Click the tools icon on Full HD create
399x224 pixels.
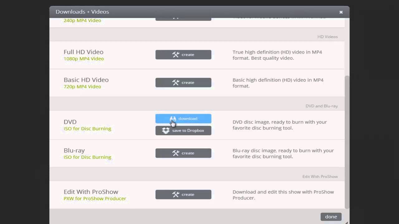point(176,54)
